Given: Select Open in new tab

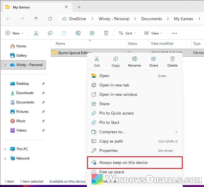Looking at the screenshot, I should click(x=135, y=85).
